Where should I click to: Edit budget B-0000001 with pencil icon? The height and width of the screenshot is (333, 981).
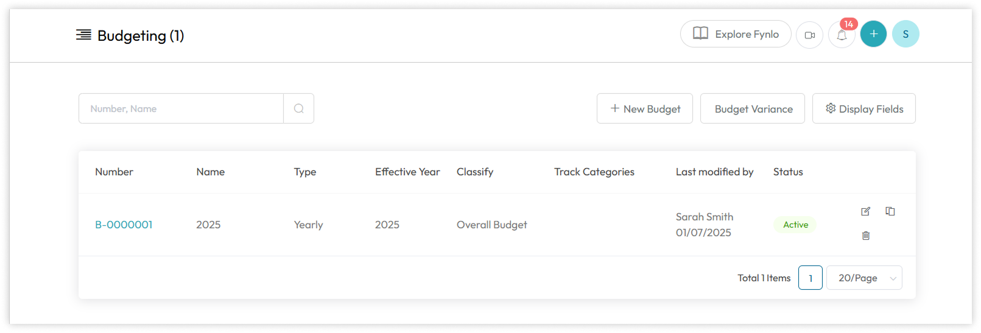pos(865,211)
